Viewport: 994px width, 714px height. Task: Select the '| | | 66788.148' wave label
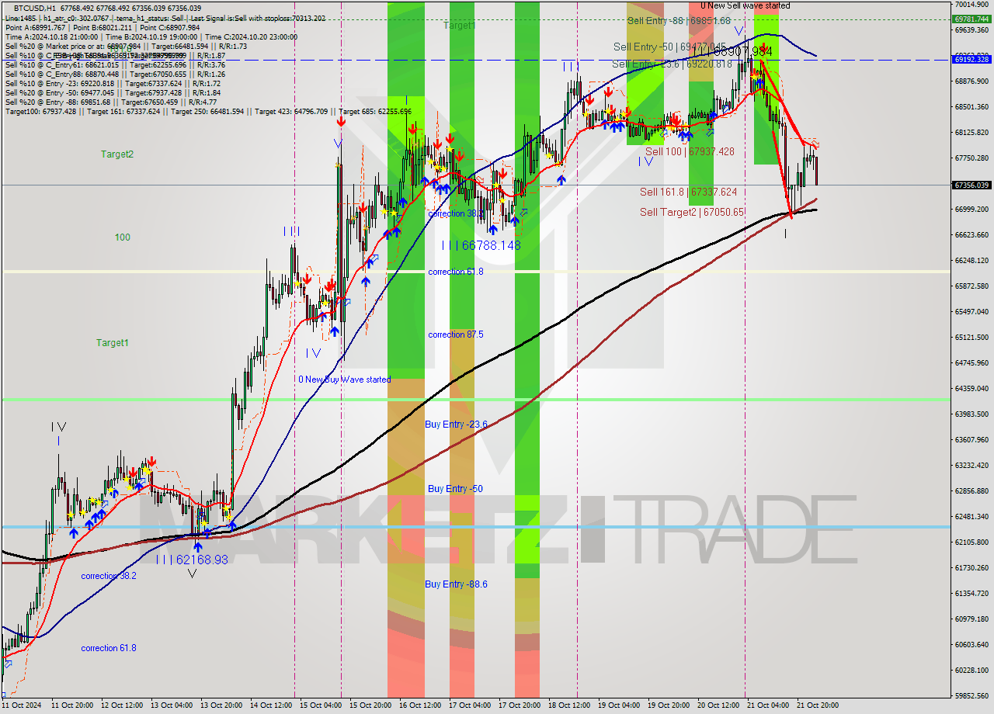[x=481, y=245]
